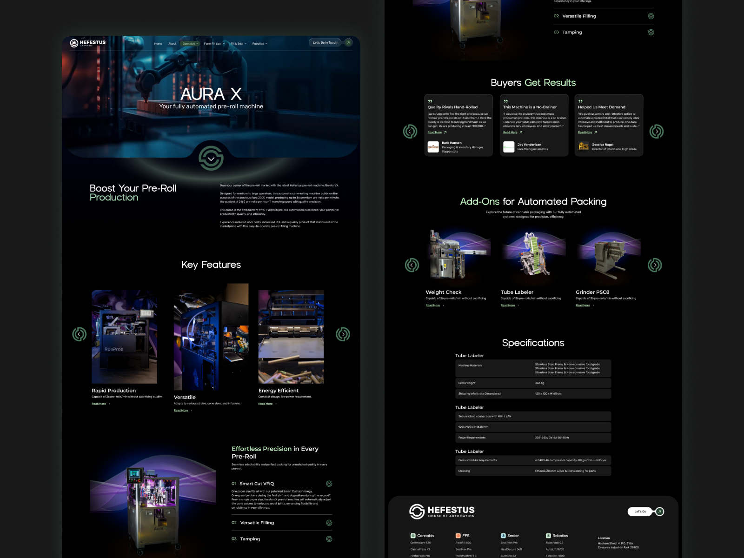Open the Cannabis dropdown in the navigation bar
This screenshot has height=558, width=744.
point(190,44)
